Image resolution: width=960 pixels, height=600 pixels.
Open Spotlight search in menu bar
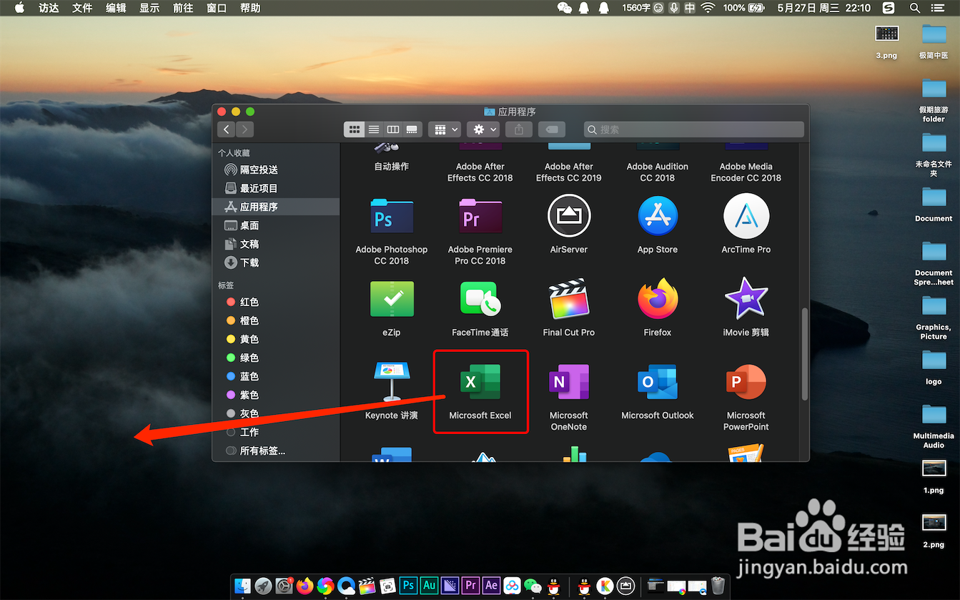(x=915, y=8)
